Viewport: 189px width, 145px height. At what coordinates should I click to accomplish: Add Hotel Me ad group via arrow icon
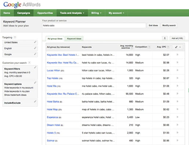pyautogui.click(x=177, y=86)
